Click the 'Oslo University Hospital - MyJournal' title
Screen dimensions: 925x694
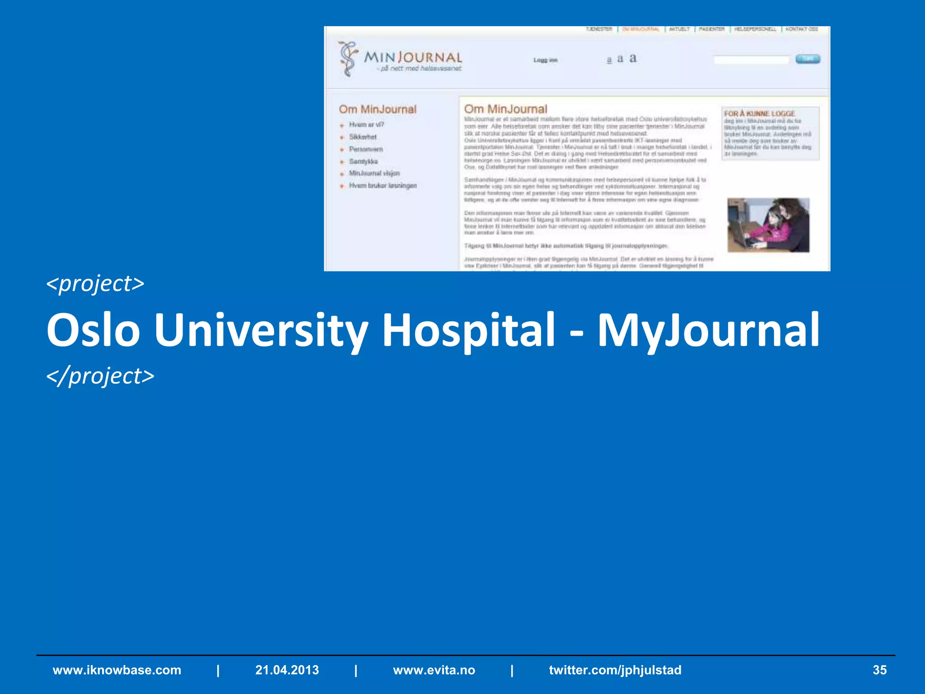click(433, 331)
